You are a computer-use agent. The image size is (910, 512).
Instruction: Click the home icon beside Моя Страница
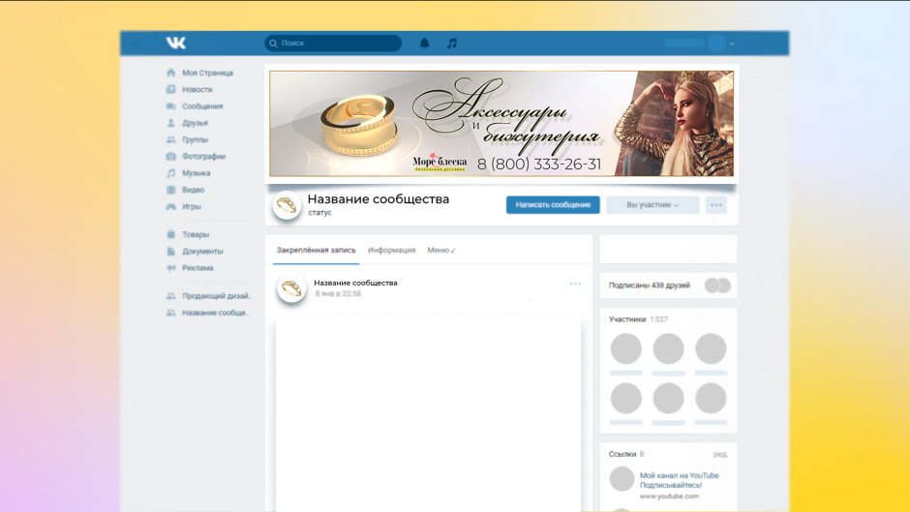click(x=170, y=73)
